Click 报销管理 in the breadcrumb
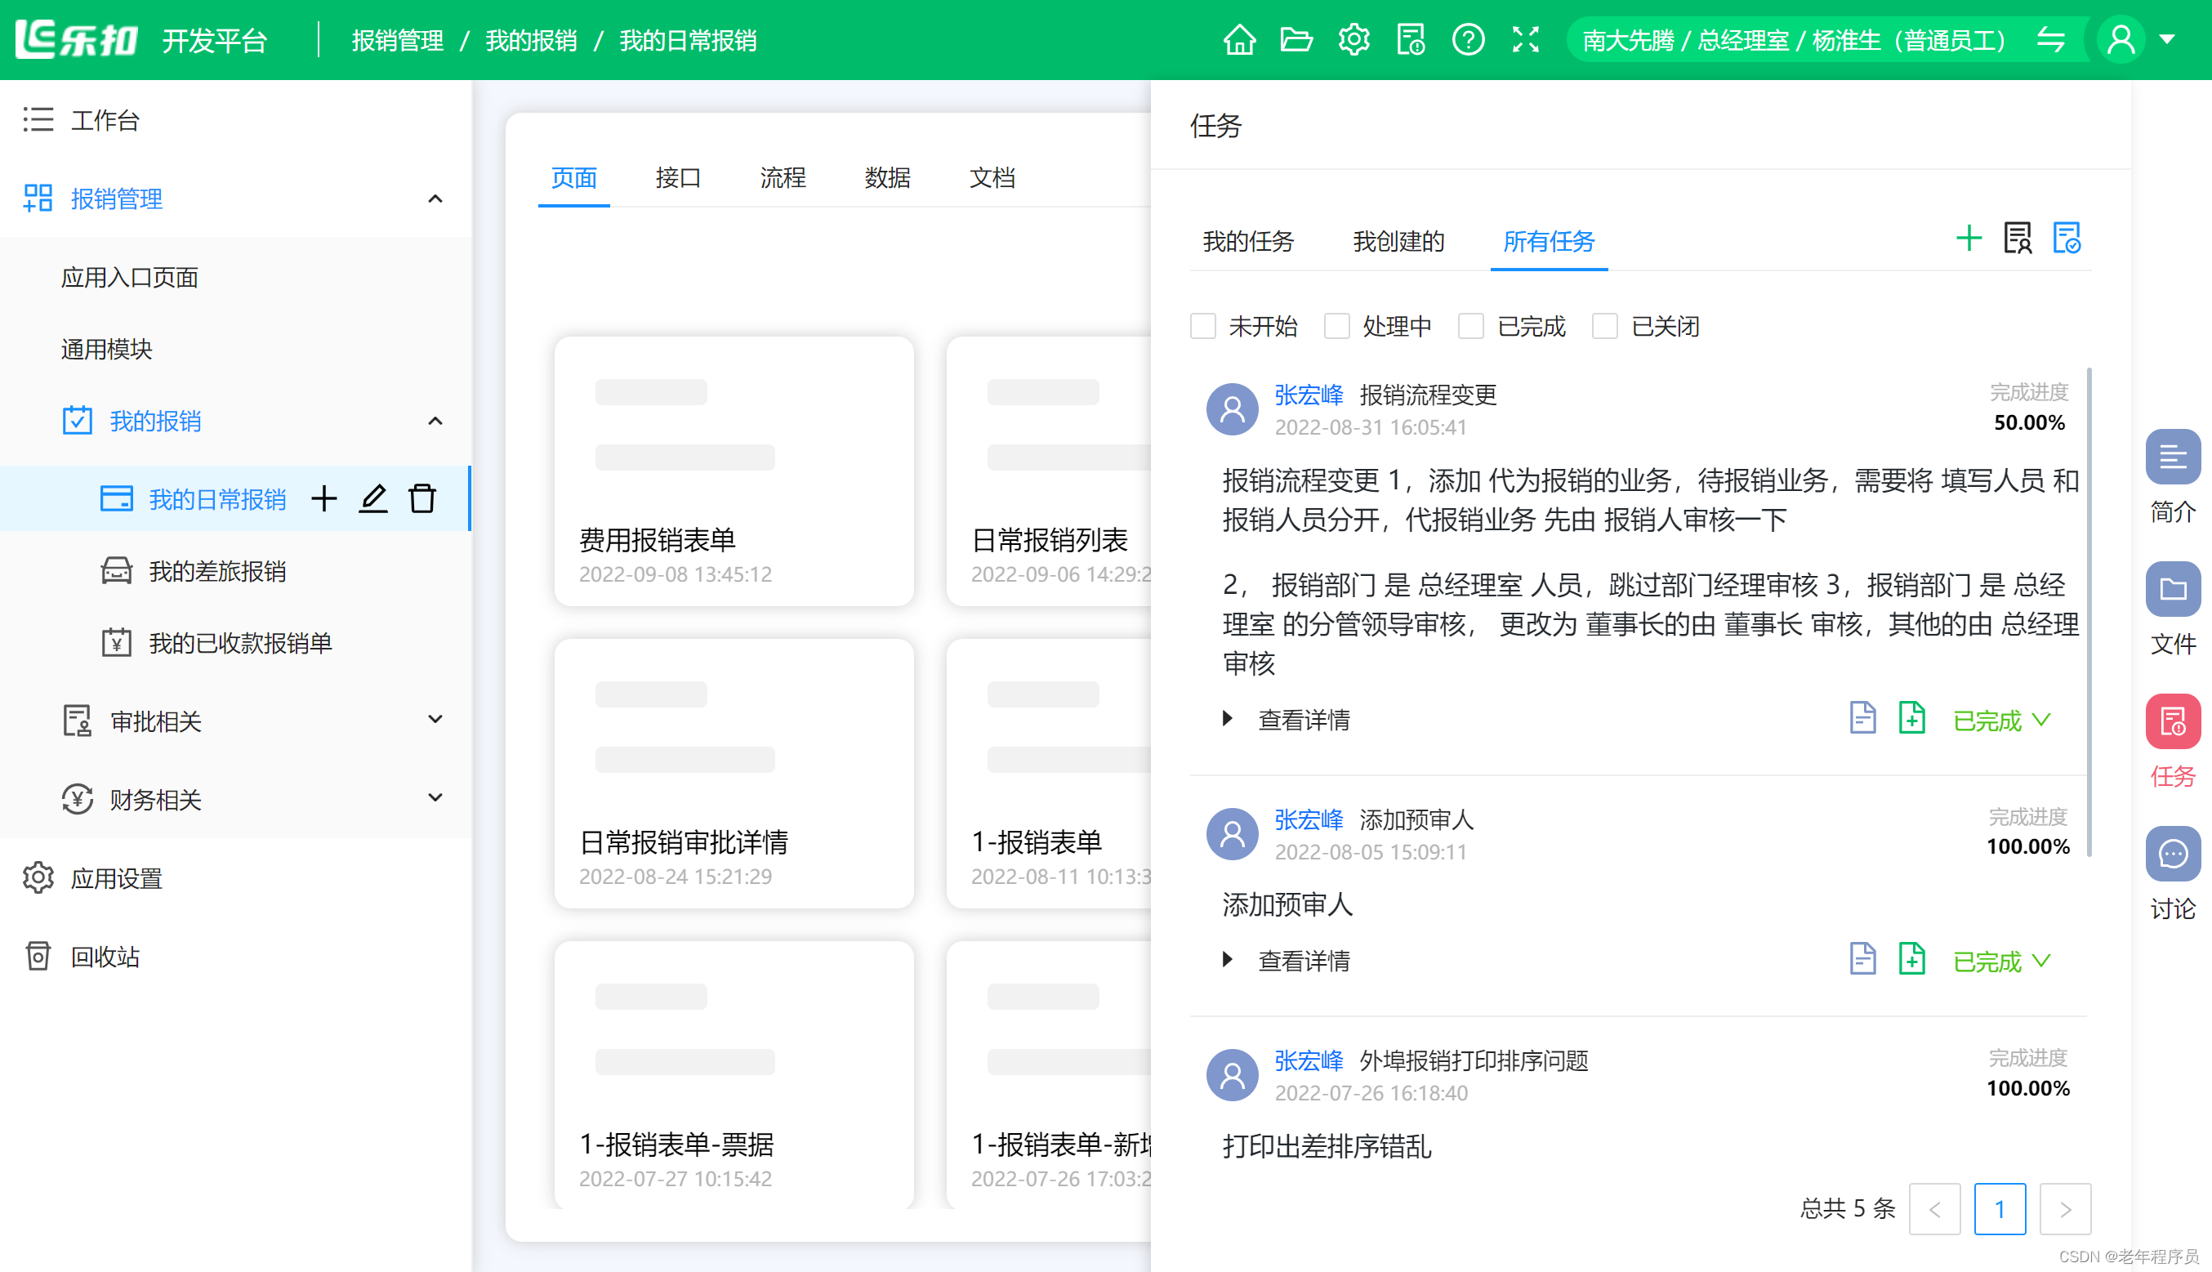2212x1272 pixels. pyautogui.click(x=397, y=40)
